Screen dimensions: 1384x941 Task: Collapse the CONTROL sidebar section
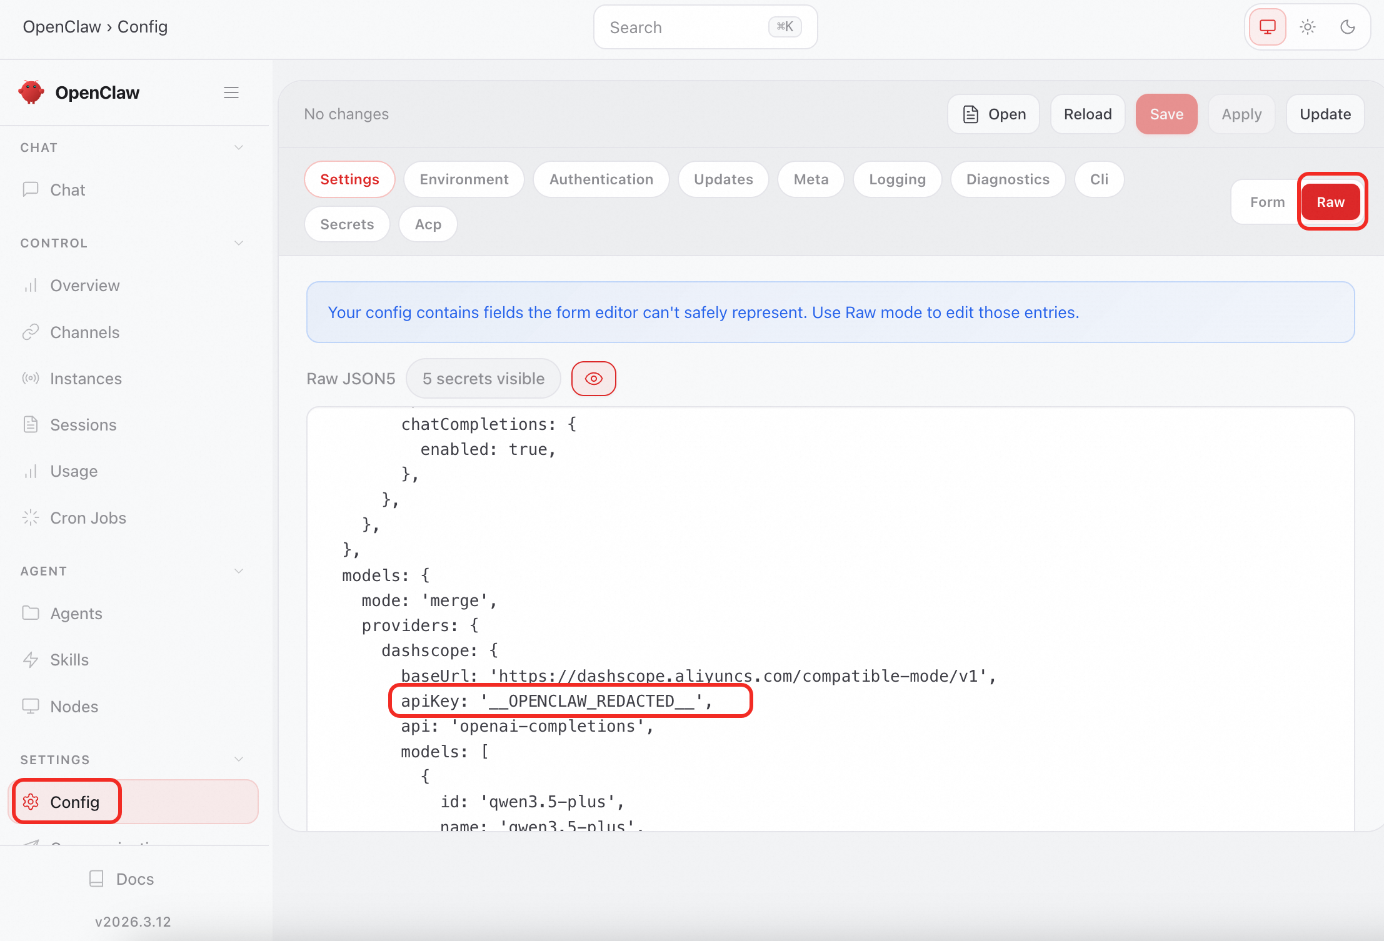click(x=238, y=243)
